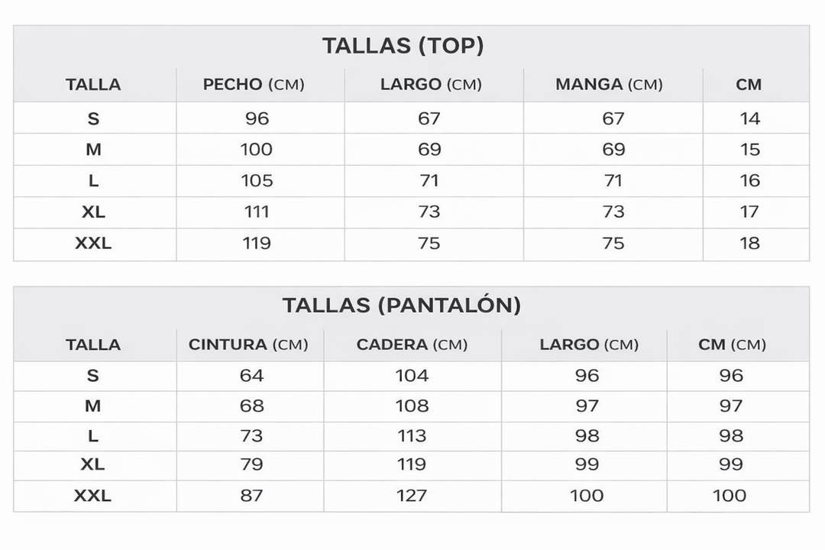
Task: Click cadera value 119 for XL
Action: pyautogui.click(x=412, y=464)
